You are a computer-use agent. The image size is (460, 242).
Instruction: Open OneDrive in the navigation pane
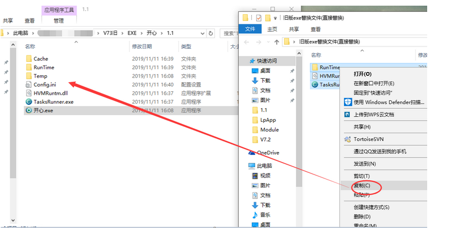coord(267,152)
